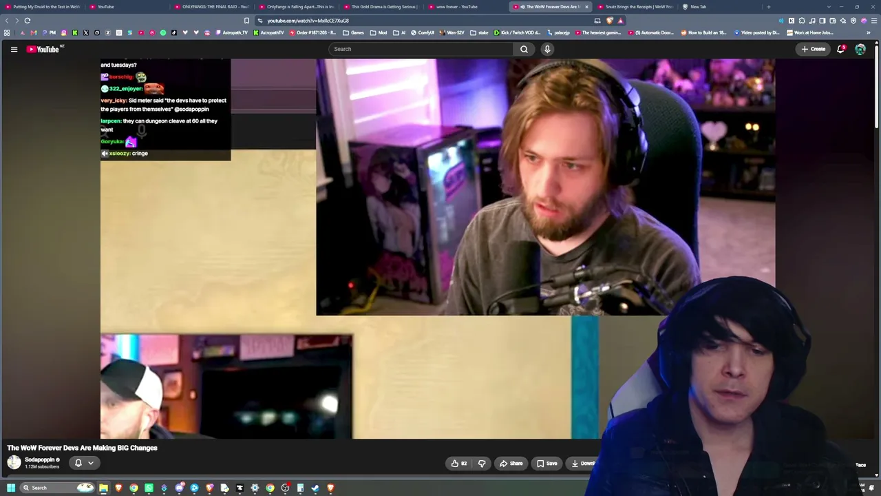The image size is (881, 496).
Task: Close the active WoW Forever Devs tab
Action: 586,7
